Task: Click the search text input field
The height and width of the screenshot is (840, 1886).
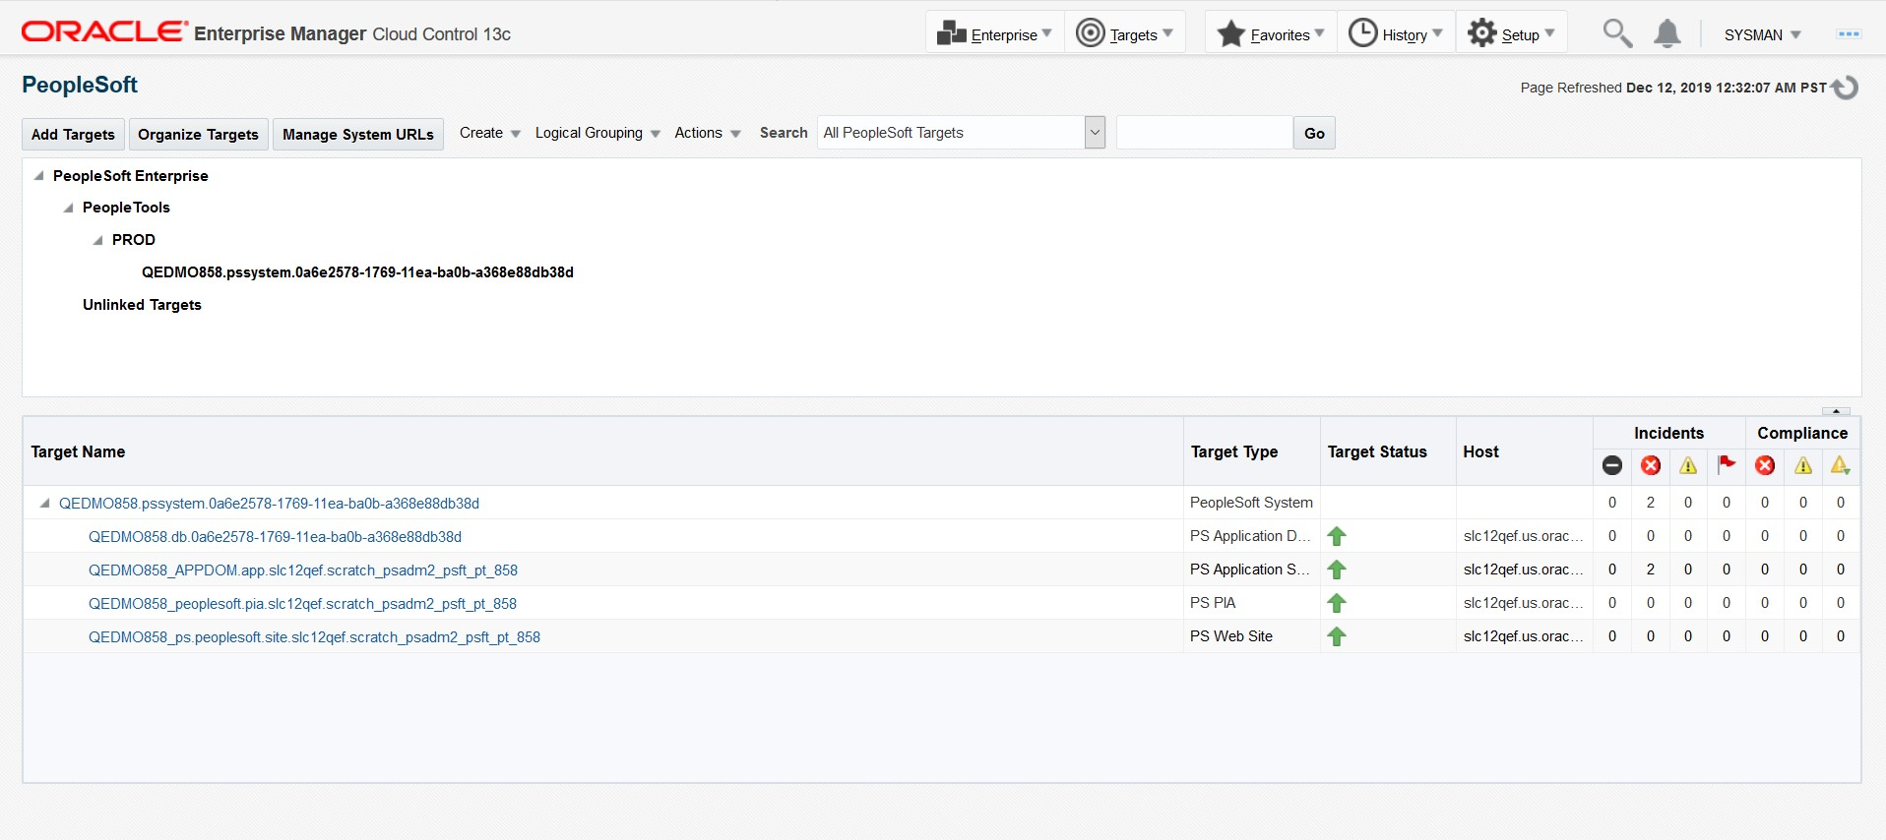Action: 1204,133
